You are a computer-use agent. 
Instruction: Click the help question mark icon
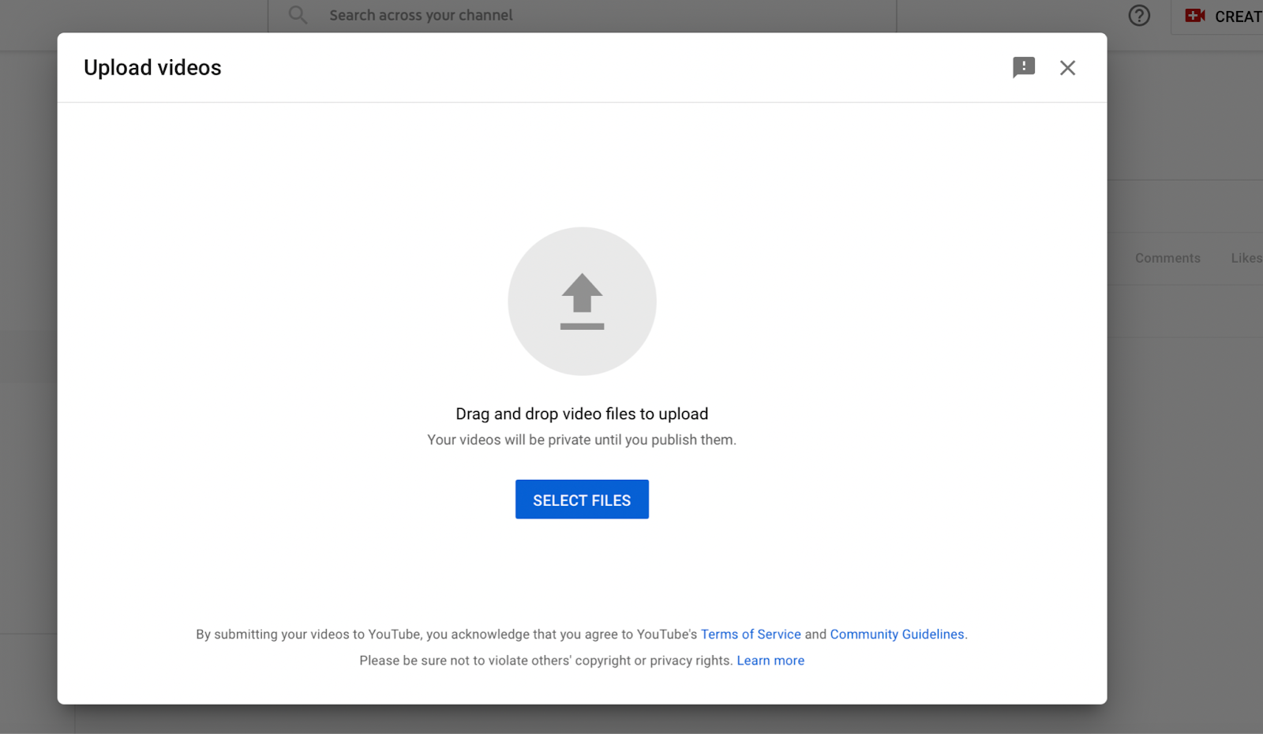1139,16
